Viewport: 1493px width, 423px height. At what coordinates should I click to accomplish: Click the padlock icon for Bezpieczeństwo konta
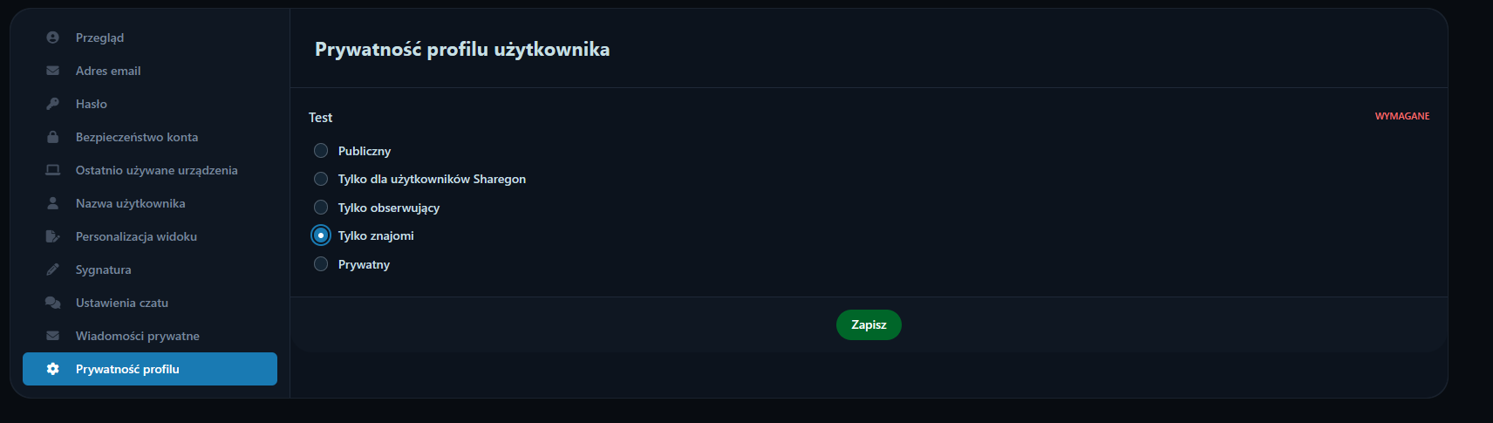(52, 137)
